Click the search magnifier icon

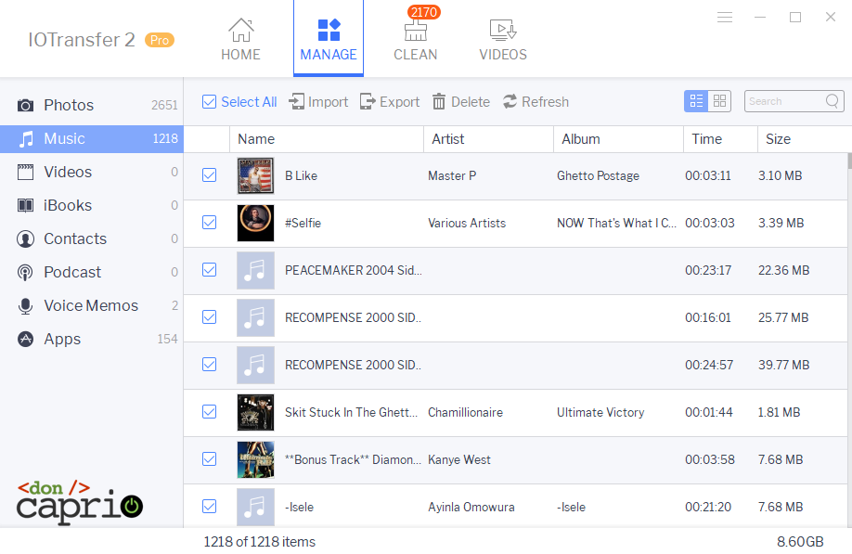(832, 101)
